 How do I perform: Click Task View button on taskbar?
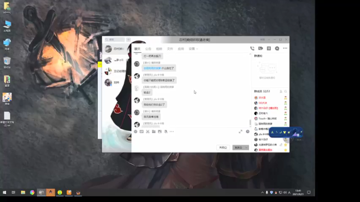coord(13,193)
